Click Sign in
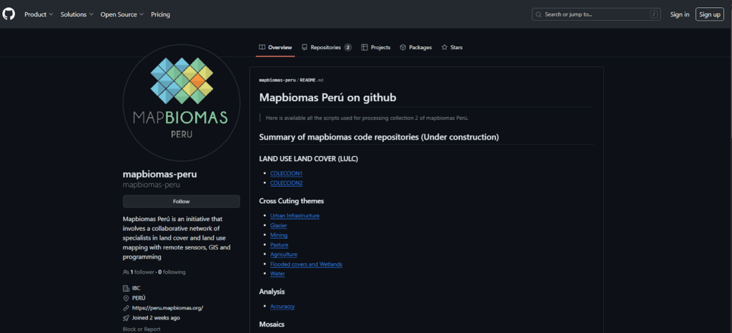Image resolution: width=732 pixels, height=333 pixels. coord(680,14)
